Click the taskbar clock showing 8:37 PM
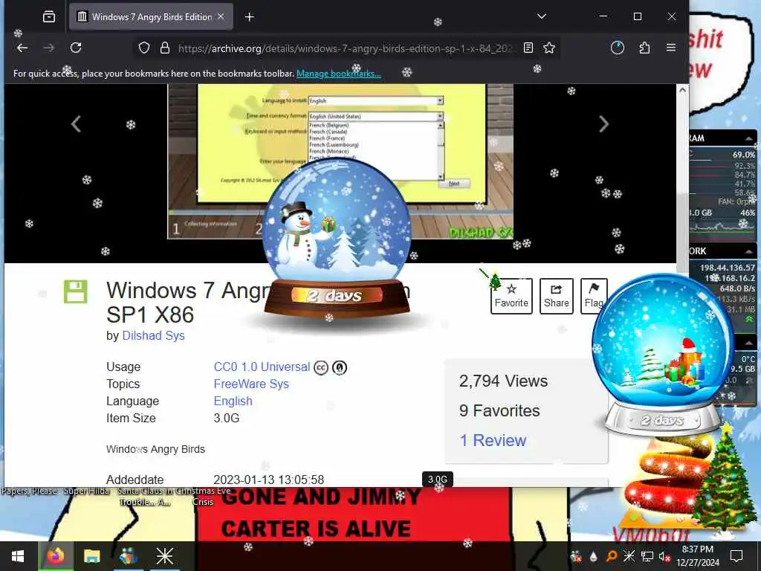 pos(697,556)
